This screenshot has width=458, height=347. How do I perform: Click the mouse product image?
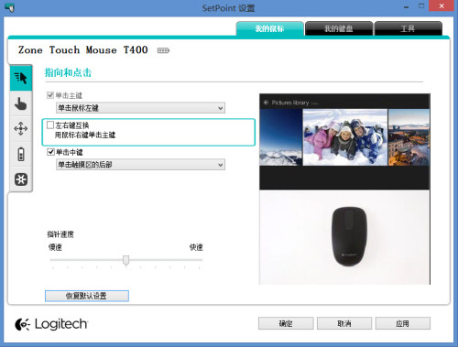pyautogui.click(x=349, y=236)
